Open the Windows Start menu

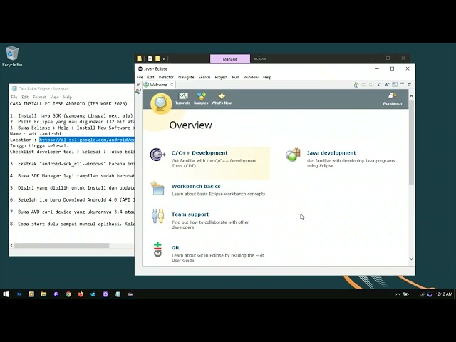pyautogui.click(x=6, y=294)
